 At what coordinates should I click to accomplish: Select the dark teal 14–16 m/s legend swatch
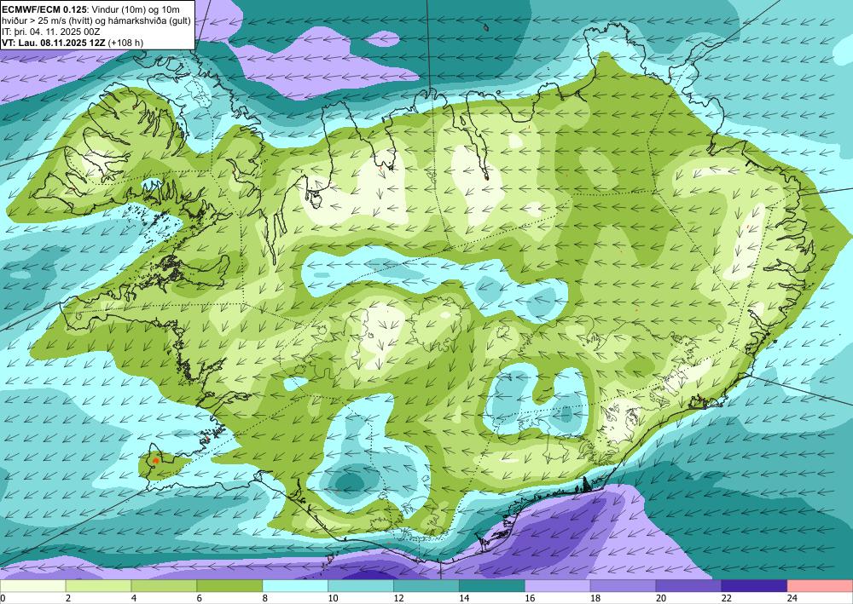tap(492, 586)
